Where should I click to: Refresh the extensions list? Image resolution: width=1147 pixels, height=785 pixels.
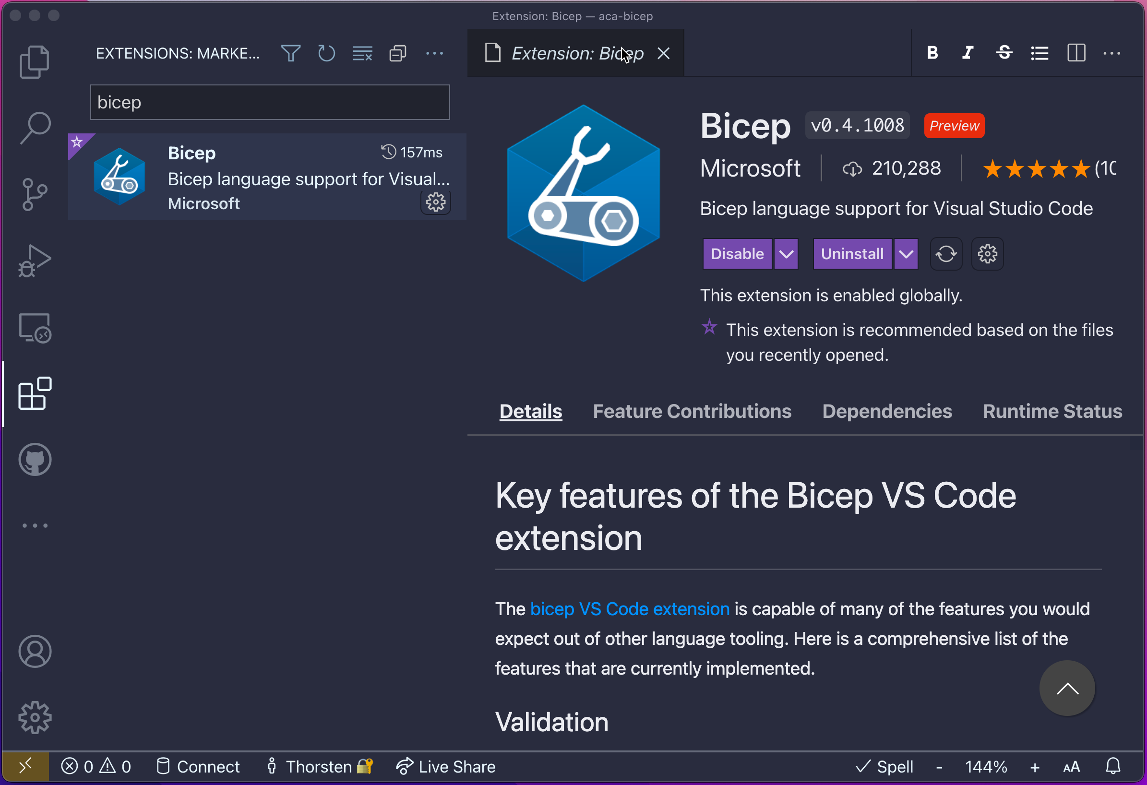point(326,53)
